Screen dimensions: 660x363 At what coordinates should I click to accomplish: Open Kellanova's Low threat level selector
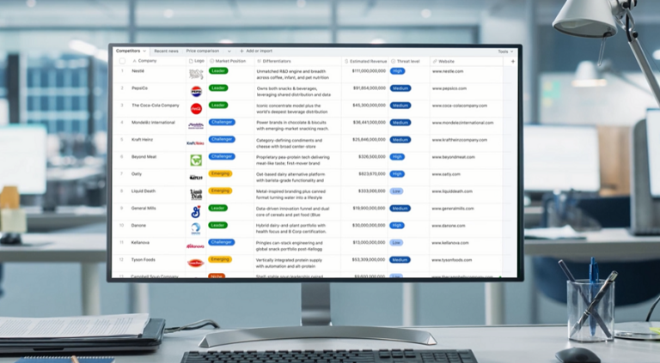click(395, 243)
